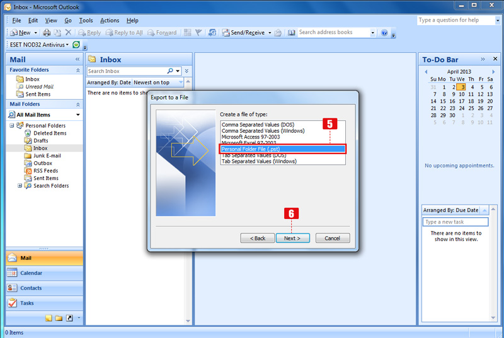The width and height of the screenshot is (504, 338).
Task: Collapse the Mail navigation pane
Action: 77,59
